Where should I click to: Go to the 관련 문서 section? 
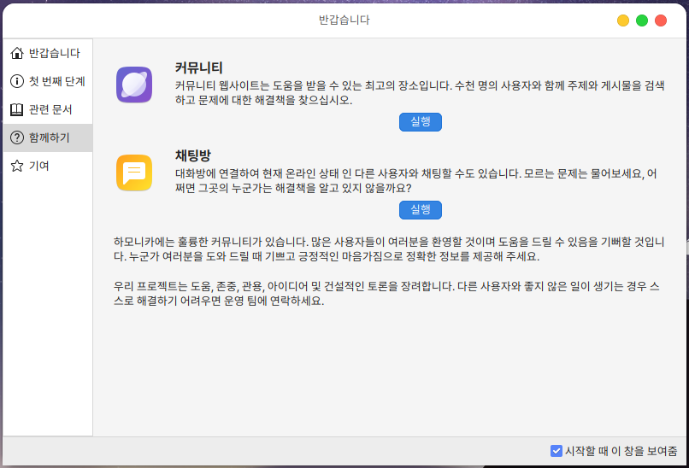point(50,109)
